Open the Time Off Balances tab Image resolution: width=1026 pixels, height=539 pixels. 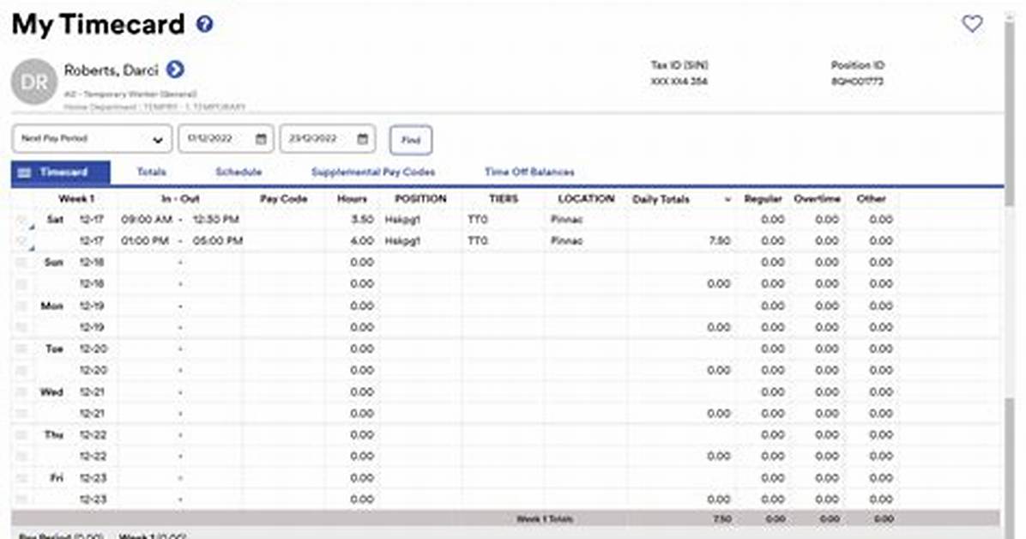(x=529, y=173)
